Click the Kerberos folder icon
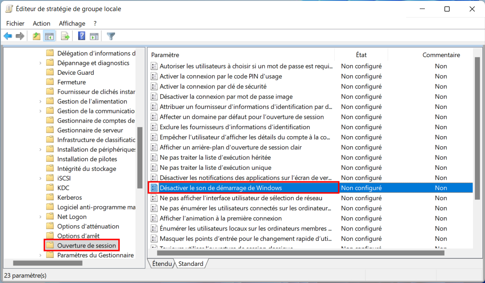This screenshot has height=283, width=485. tap(50, 197)
